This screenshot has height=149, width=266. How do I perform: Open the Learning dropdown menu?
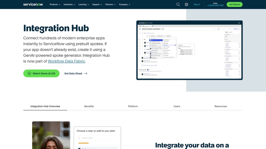pos(84,4)
